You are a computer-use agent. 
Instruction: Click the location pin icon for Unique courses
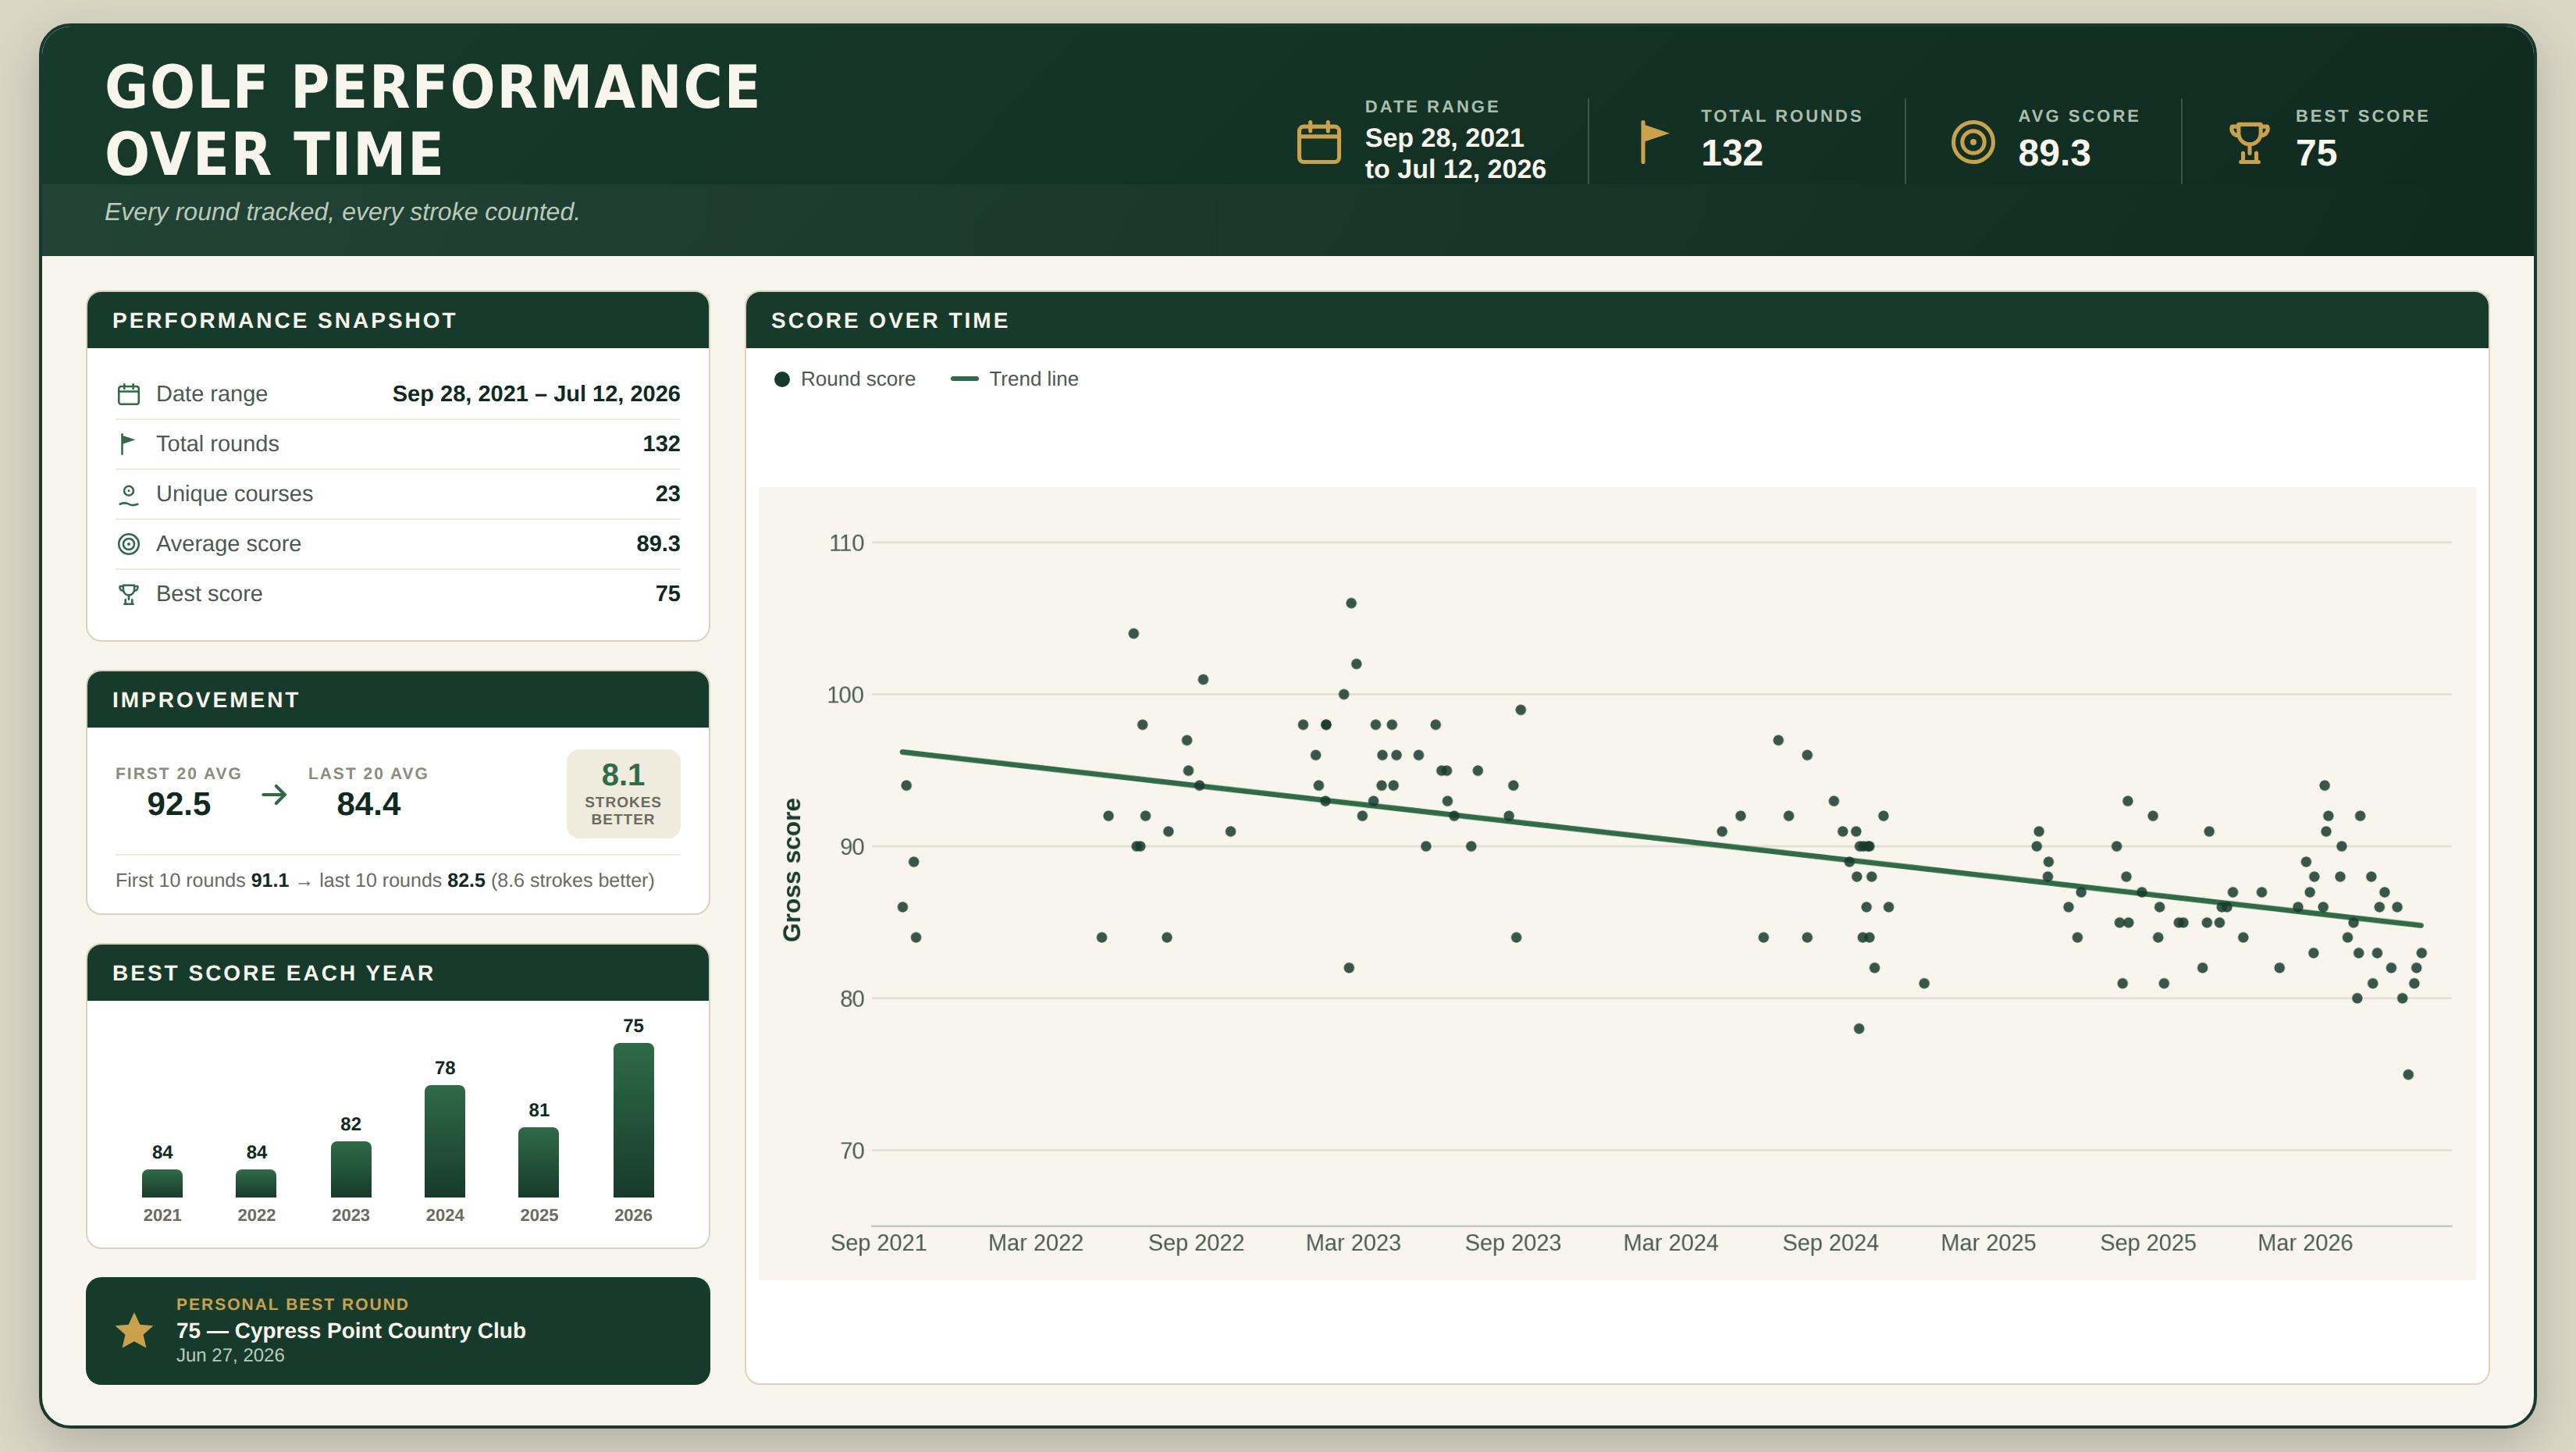tap(128, 494)
